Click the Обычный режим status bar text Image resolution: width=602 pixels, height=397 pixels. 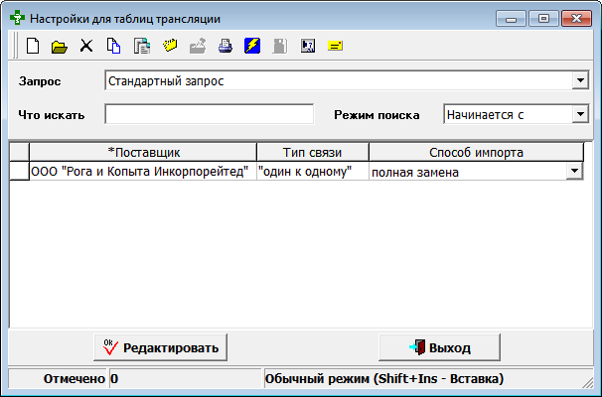click(384, 379)
